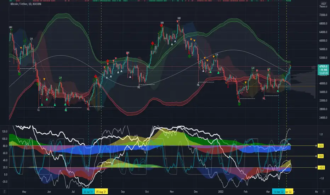Screen dimensions: 330x195
Task: Click the Jun label on time axis
Action: click(x=49, y=191)
